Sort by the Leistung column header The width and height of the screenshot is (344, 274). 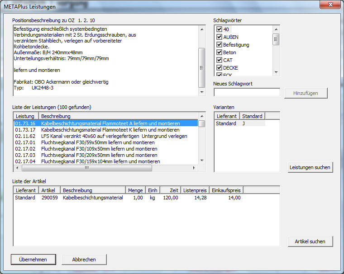pos(26,116)
